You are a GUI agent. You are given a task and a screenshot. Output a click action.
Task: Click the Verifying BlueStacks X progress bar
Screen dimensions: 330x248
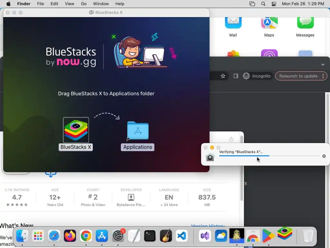(x=269, y=156)
